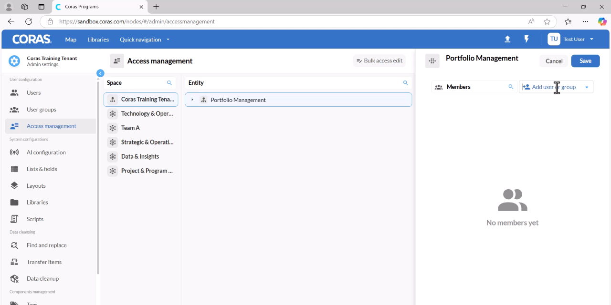611x305 pixels.
Task: Click the sidebar vertical scrollbar
Action: click(x=98, y=177)
